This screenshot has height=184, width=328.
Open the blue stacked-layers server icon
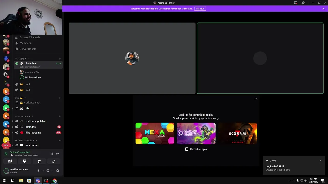[6, 59]
